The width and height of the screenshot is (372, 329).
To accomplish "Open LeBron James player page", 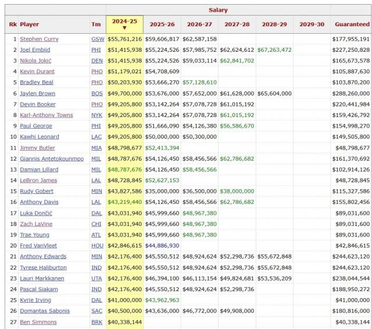I will click(x=38, y=181).
